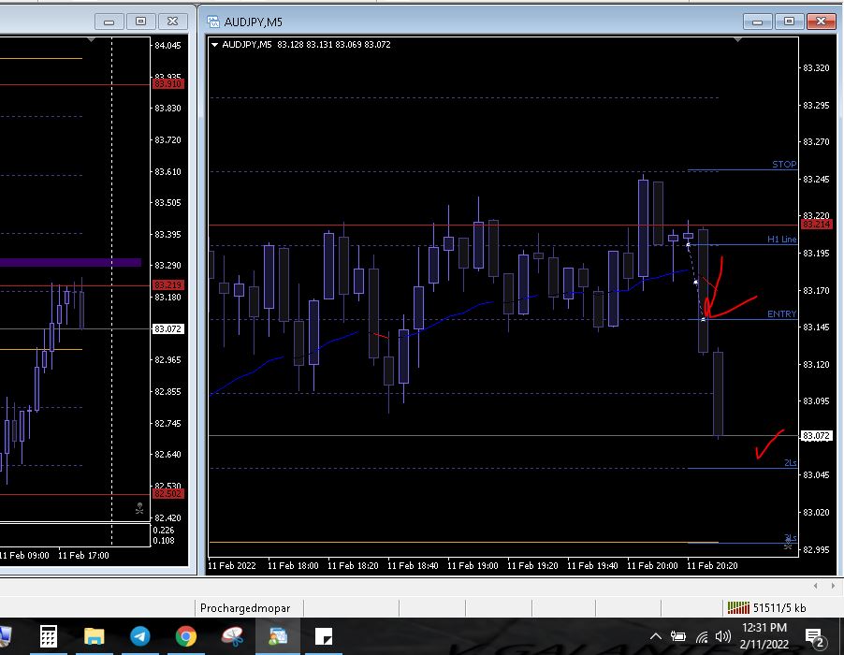Select the ENTRY line label
844x655 pixels.
point(781,313)
